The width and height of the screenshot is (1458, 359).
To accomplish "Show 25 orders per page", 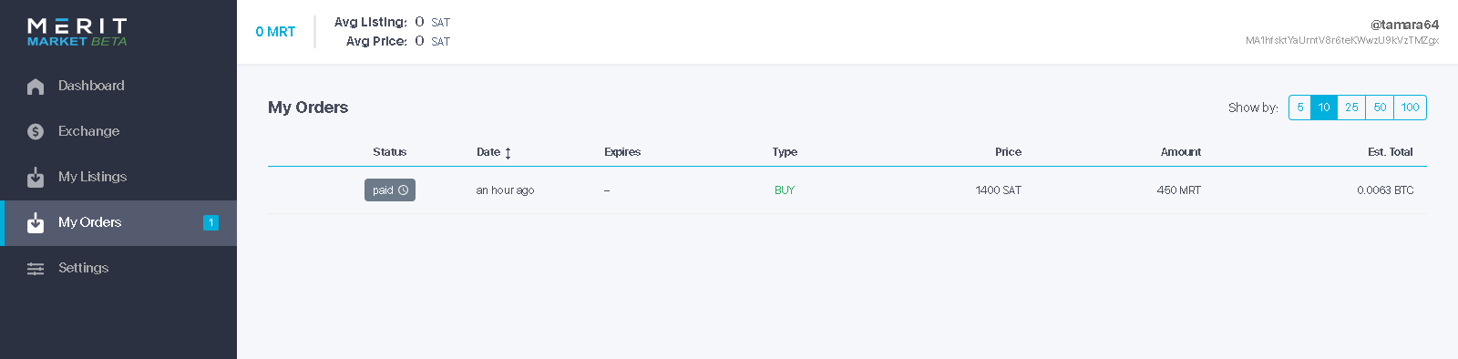I will [1351, 108].
